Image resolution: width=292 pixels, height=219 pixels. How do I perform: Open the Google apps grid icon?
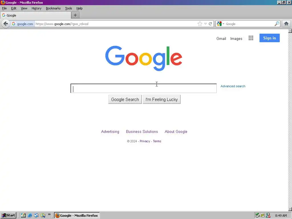point(251,38)
